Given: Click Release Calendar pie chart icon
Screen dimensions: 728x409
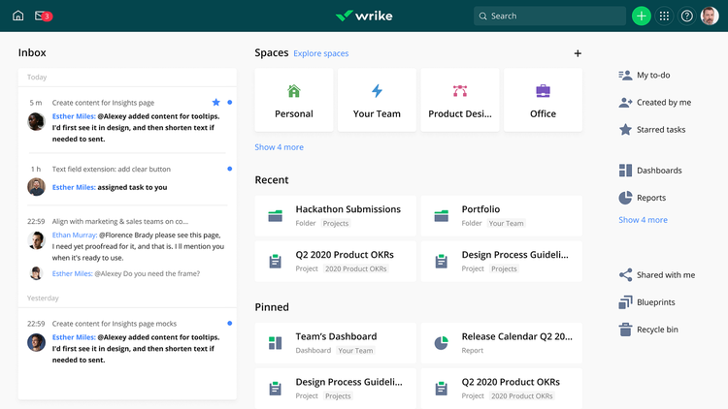Looking at the screenshot, I should point(441,343).
